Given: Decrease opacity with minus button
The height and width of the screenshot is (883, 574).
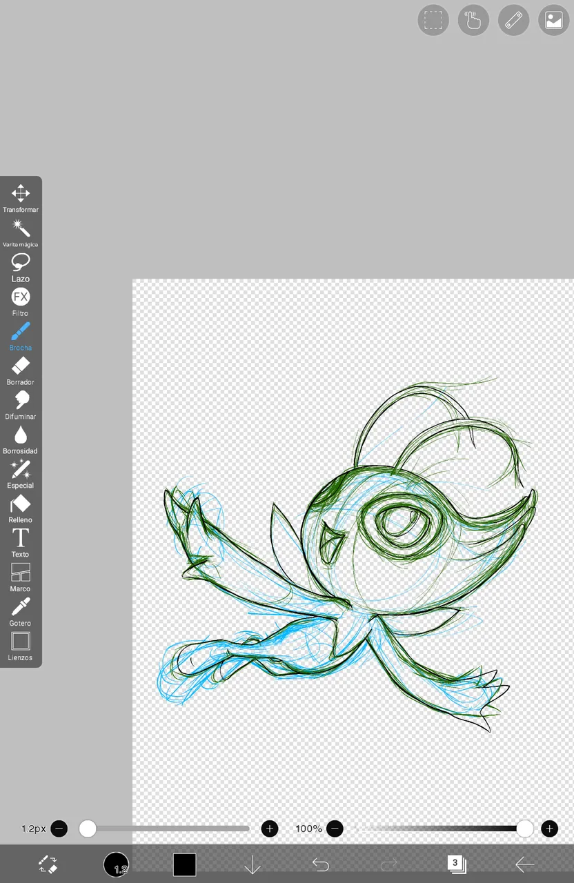Looking at the screenshot, I should tap(335, 829).
